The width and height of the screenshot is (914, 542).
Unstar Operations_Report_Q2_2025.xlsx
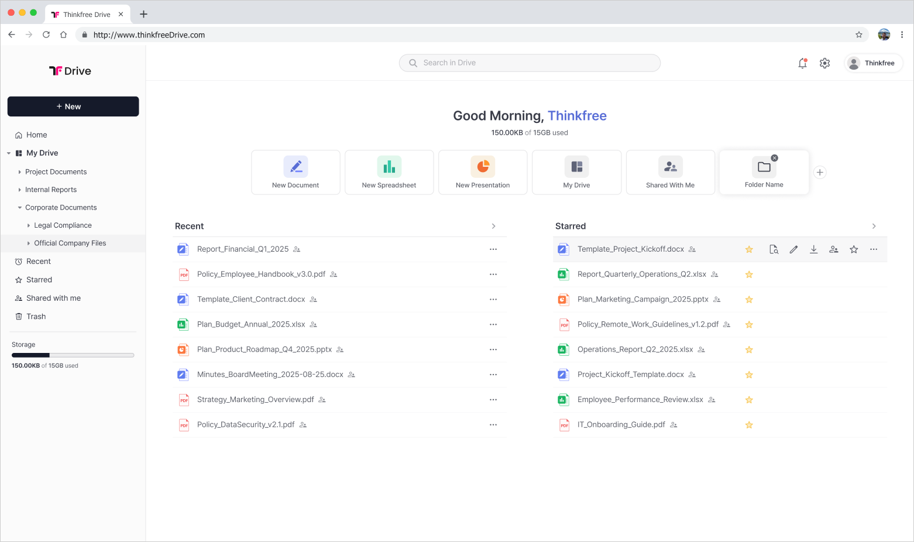(x=749, y=350)
